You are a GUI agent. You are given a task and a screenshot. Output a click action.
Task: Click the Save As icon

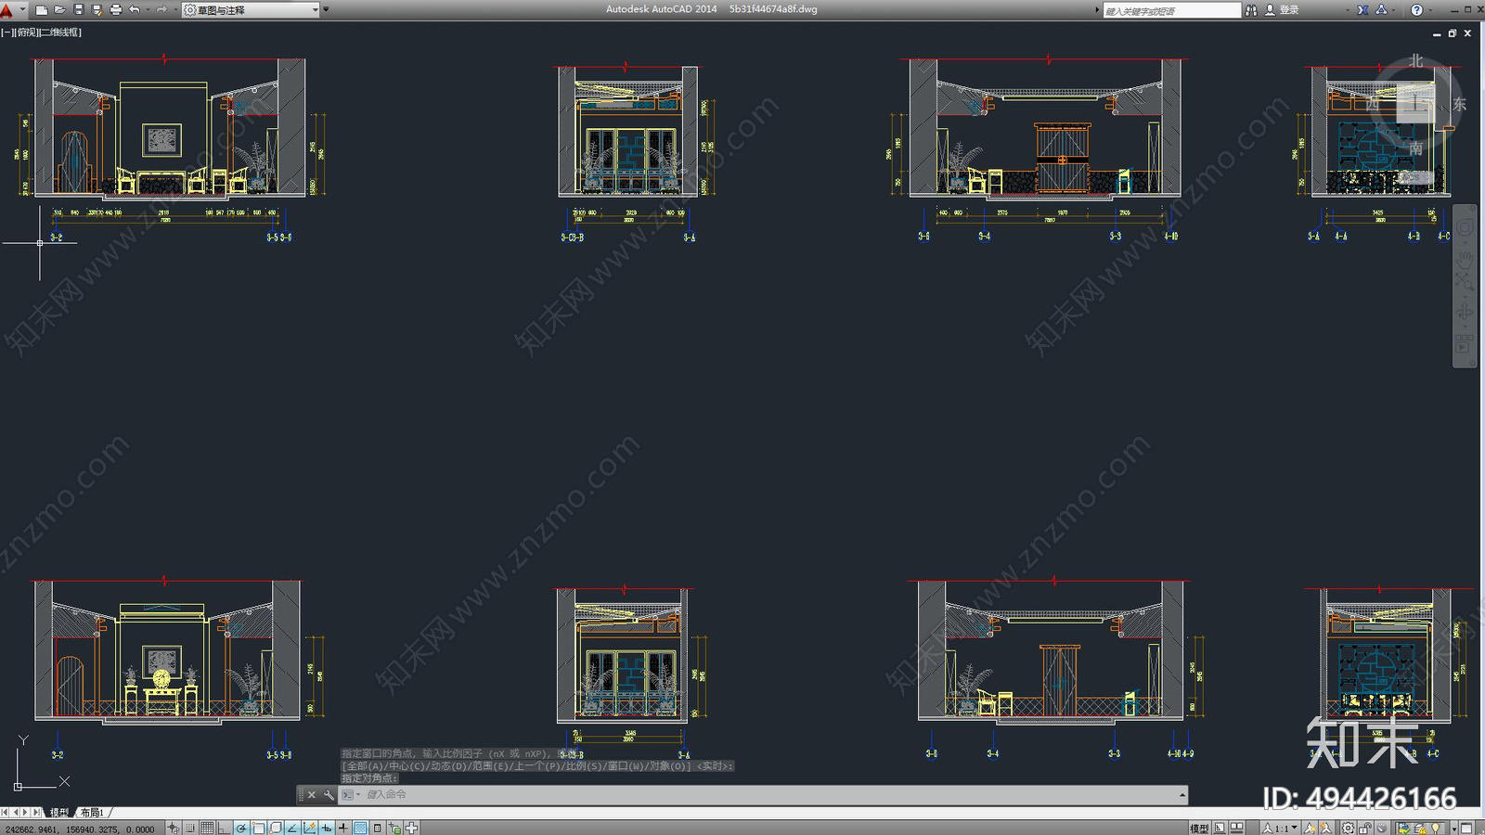(97, 10)
